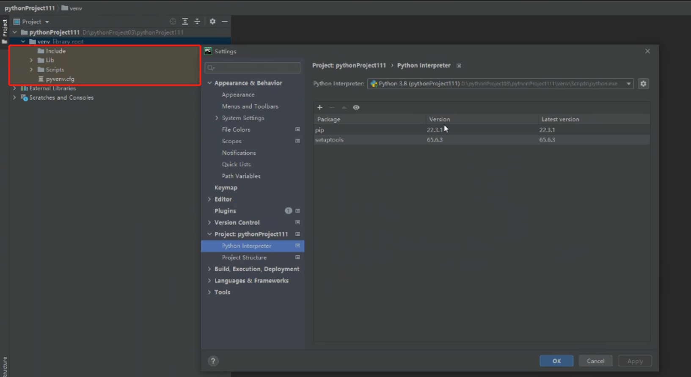Open the help question mark button
Image resolution: width=691 pixels, height=377 pixels.
pyautogui.click(x=213, y=361)
